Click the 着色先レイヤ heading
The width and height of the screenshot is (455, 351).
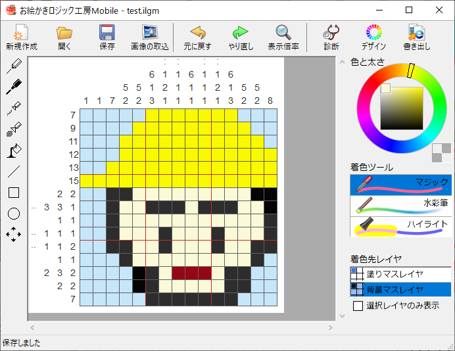(376, 259)
